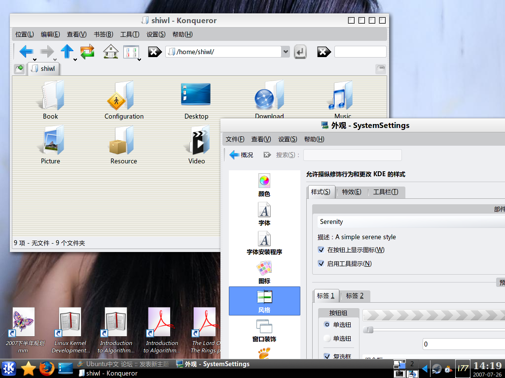Expand the Konqueror location history dropdown
Viewport: 505px width, 378px height.
point(286,51)
